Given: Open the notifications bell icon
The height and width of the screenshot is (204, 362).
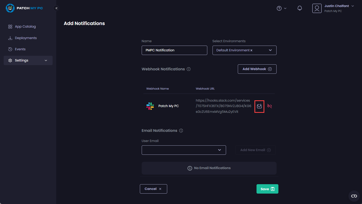Looking at the screenshot, I should (x=300, y=8).
